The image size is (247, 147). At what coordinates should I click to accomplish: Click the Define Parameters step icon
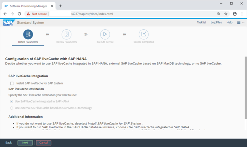pos(28,34)
